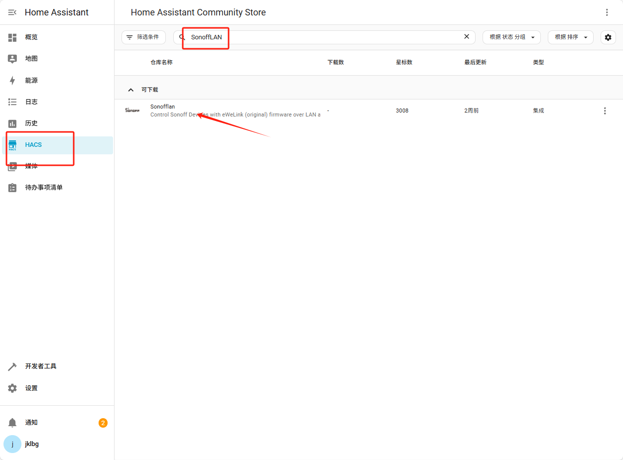
Task: Click the Sonofflan description text
Action: click(x=236, y=115)
